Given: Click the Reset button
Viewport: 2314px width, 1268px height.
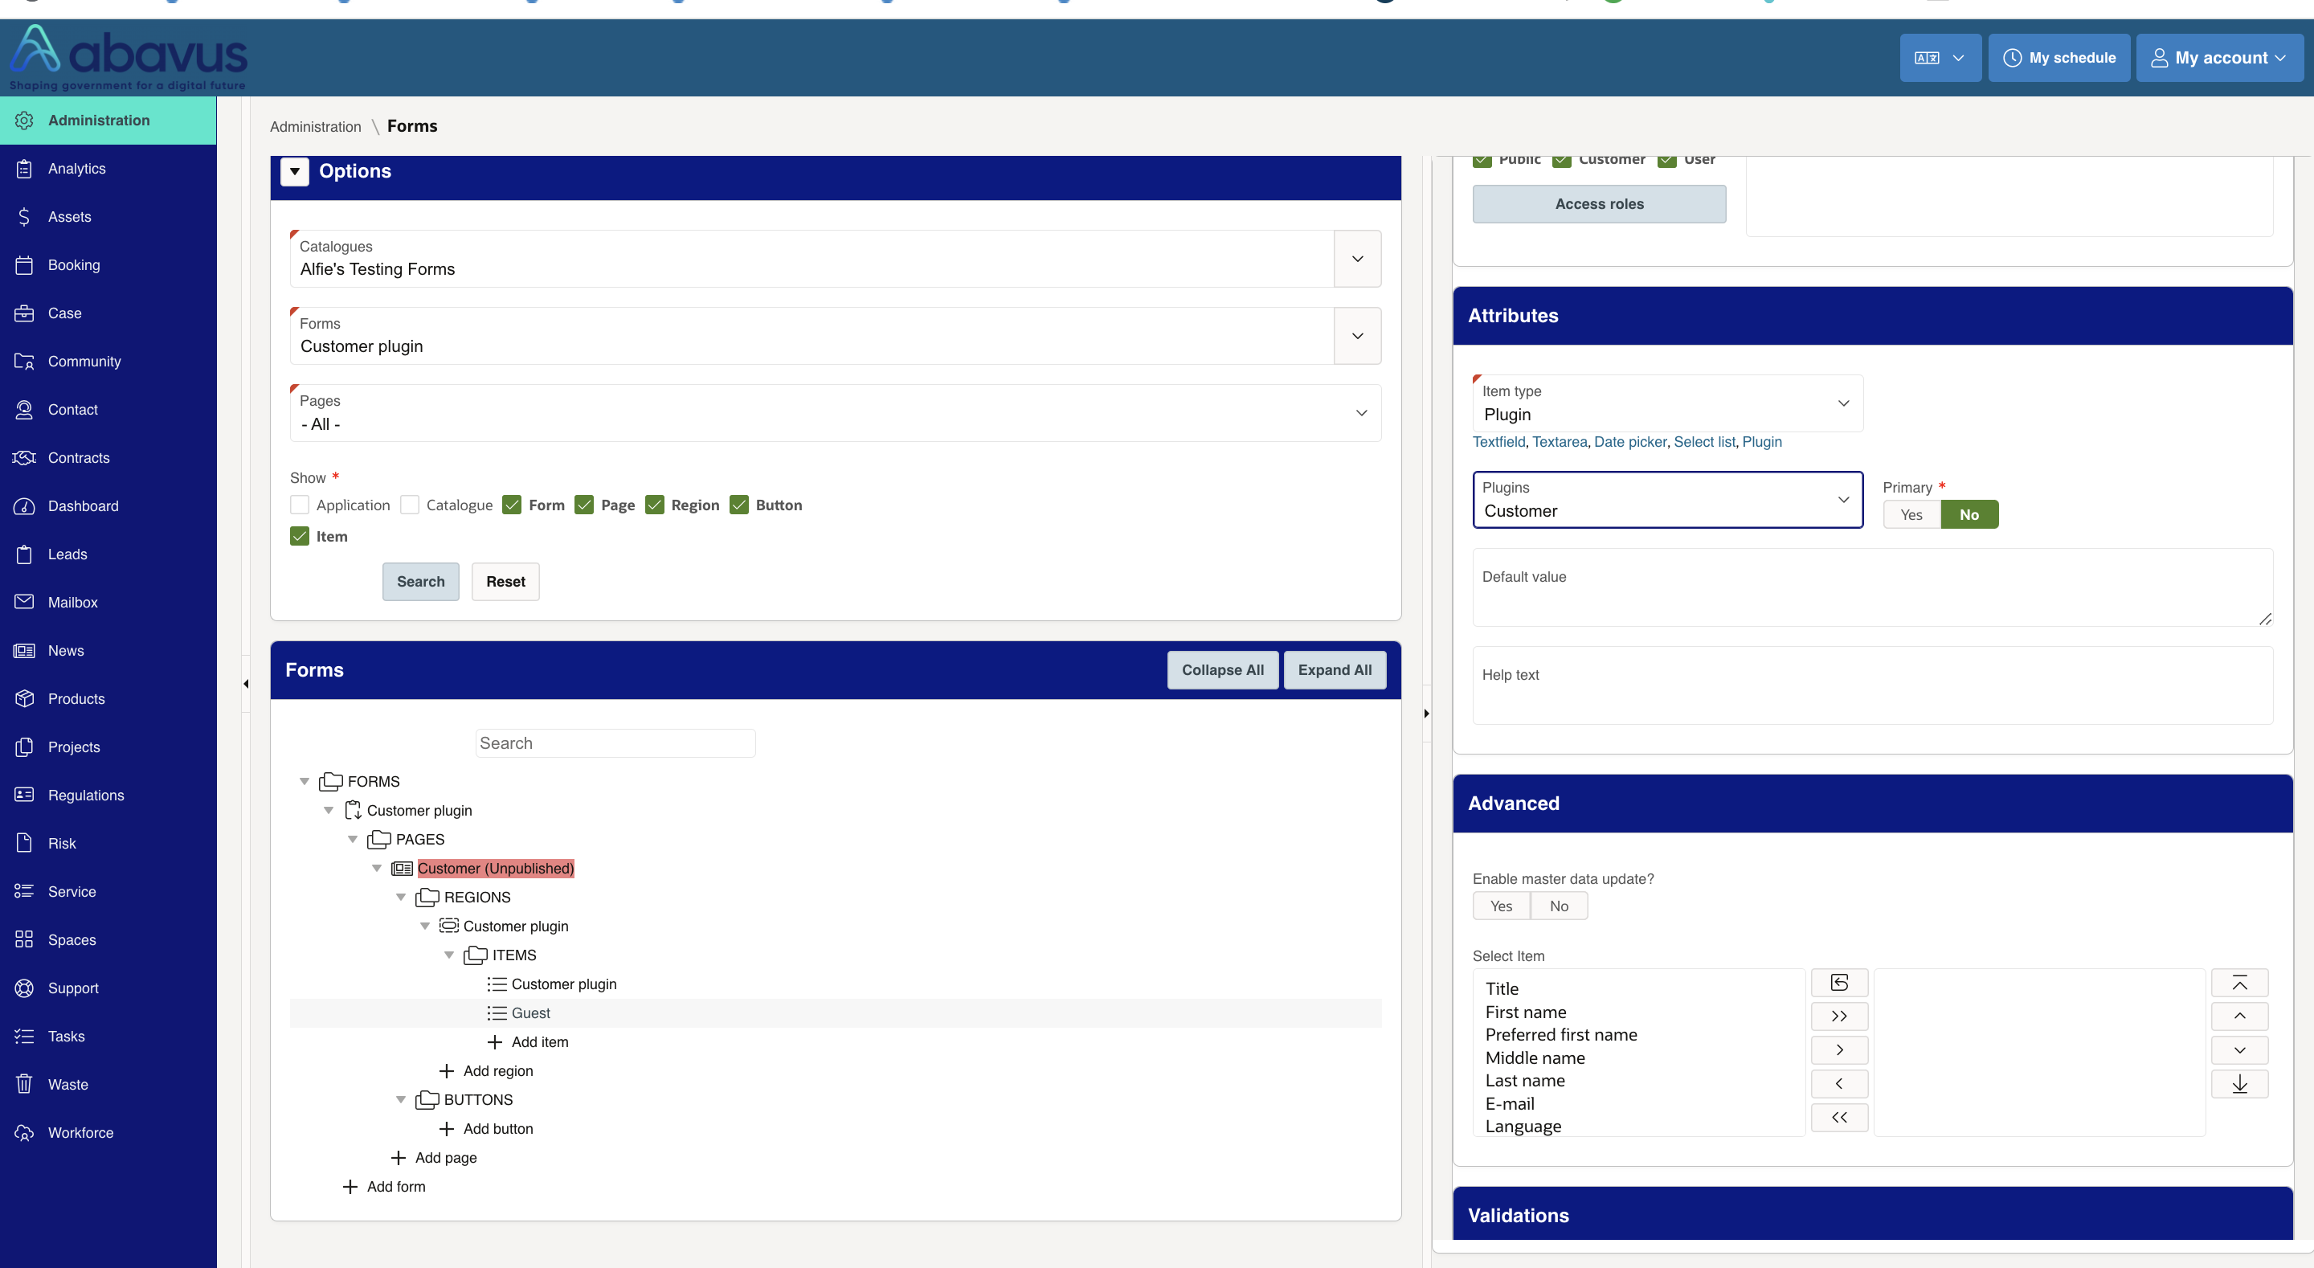Looking at the screenshot, I should (x=505, y=583).
